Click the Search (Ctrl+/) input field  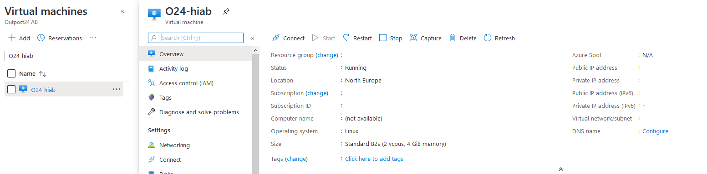(196, 38)
